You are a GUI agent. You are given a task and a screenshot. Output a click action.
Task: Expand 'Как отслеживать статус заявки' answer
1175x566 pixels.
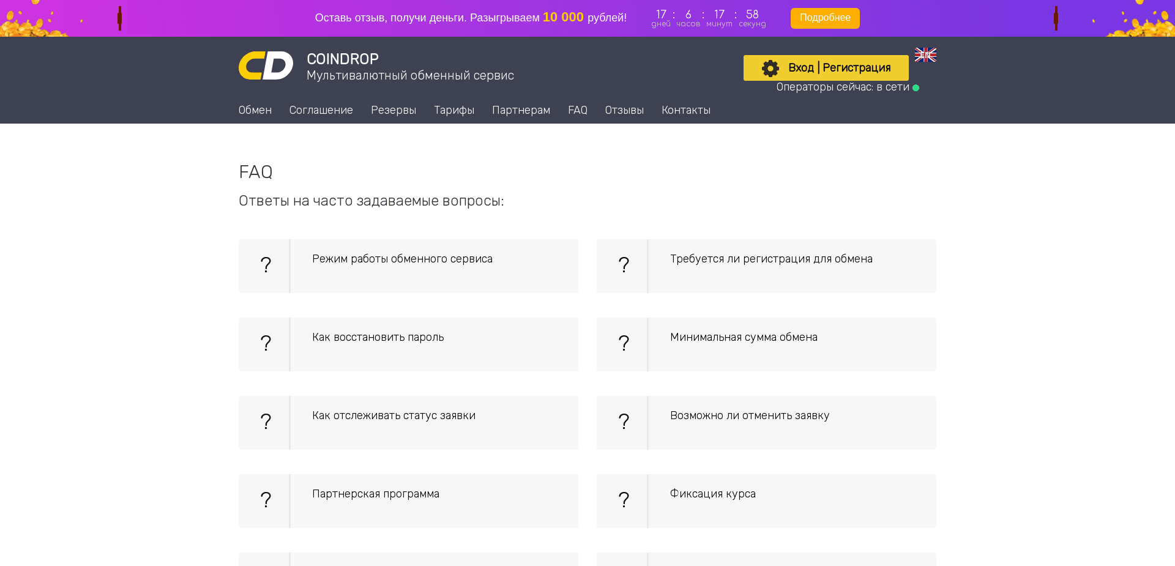coord(394,416)
